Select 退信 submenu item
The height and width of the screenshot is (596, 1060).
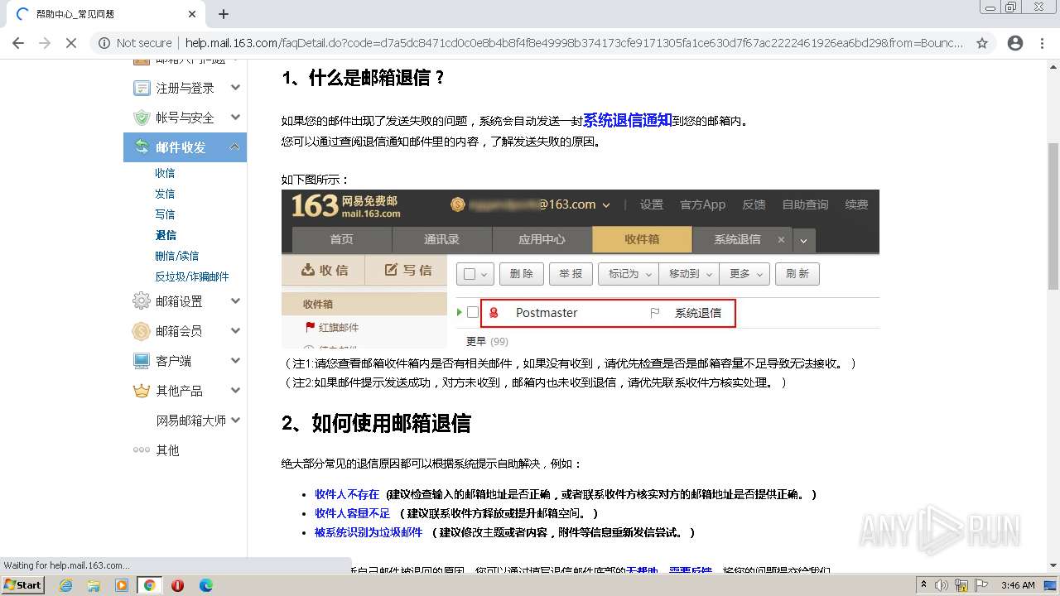pos(166,235)
